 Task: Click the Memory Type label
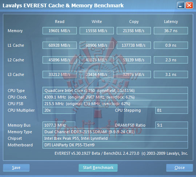[x=20, y=132]
